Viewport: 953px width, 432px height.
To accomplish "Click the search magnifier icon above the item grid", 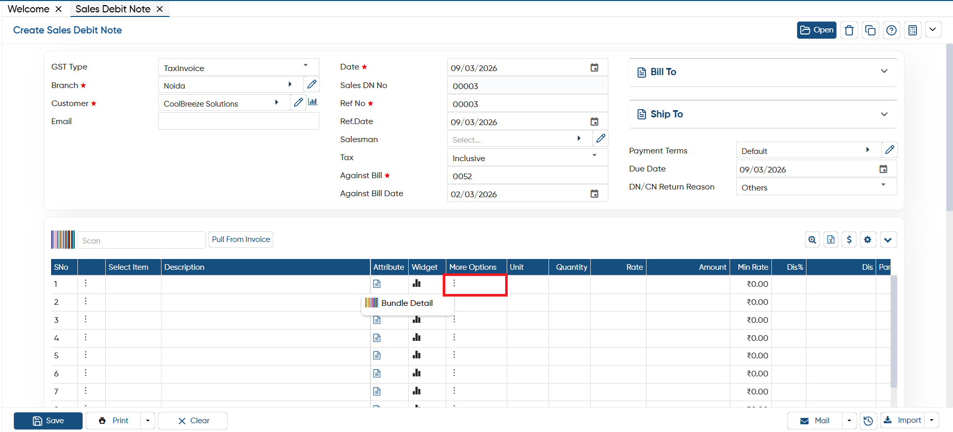I will (x=812, y=239).
